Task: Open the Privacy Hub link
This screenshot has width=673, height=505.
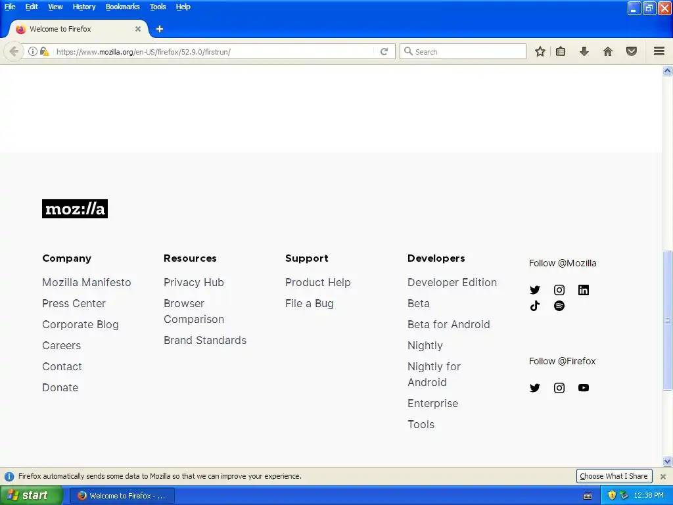Action: coord(194,282)
